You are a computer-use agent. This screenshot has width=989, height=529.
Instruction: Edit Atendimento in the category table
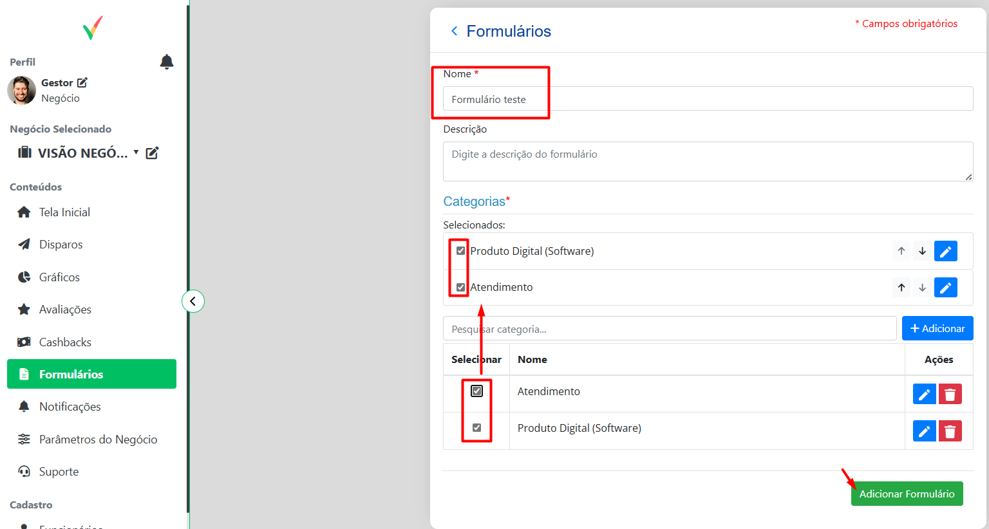pyautogui.click(x=924, y=394)
